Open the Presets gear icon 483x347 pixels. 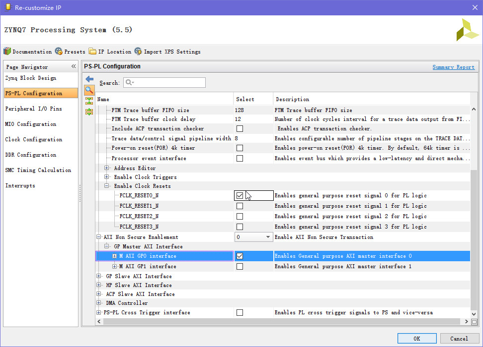[59, 52]
